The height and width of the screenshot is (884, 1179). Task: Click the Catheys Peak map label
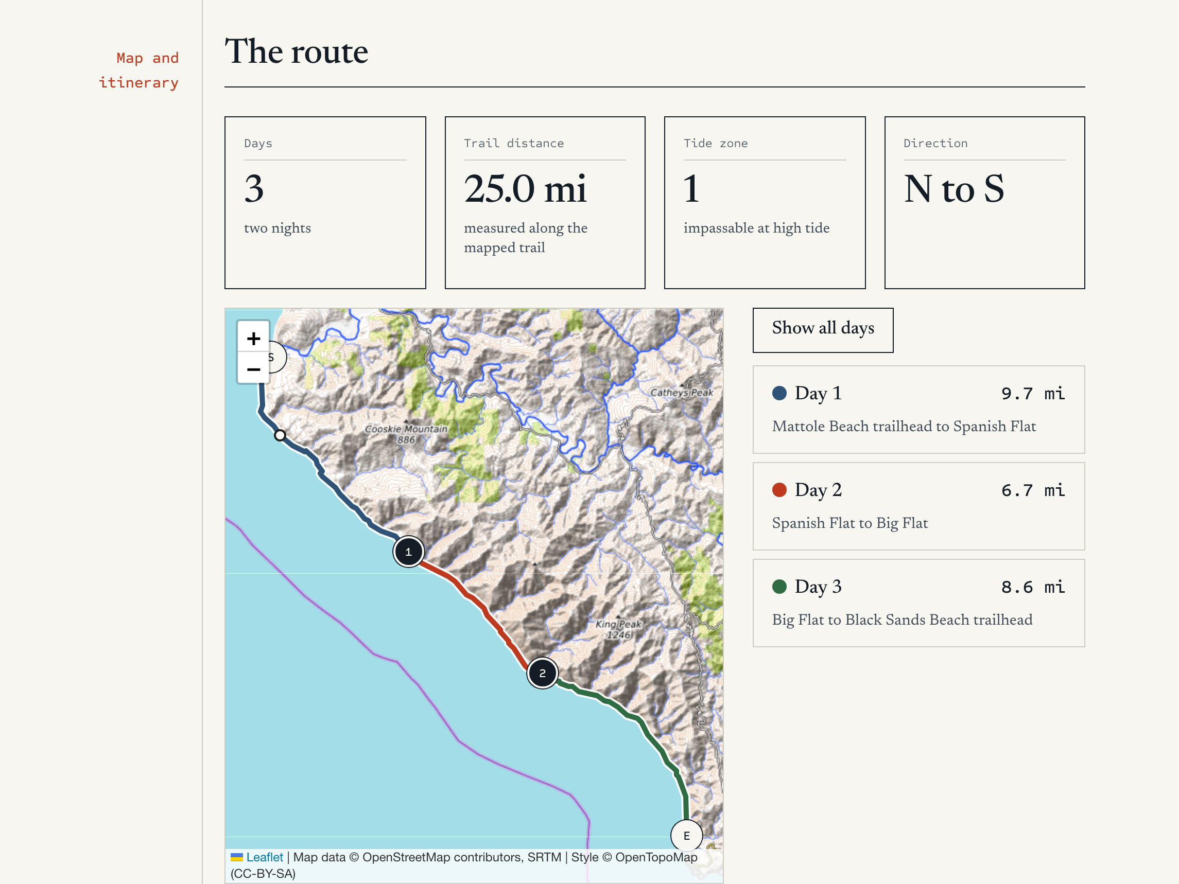[x=681, y=392]
